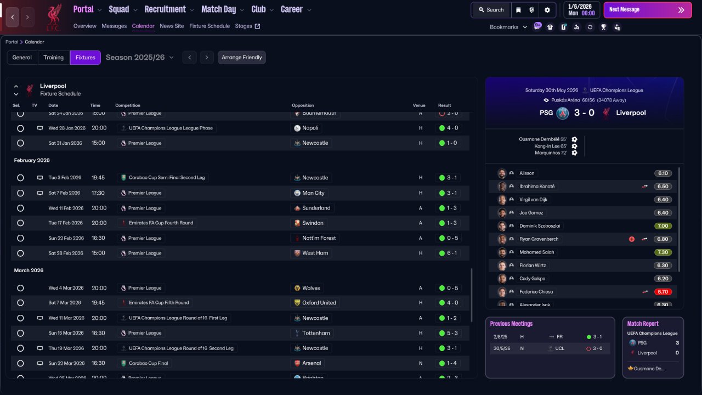Image resolution: width=702 pixels, height=395 pixels.
Task: Click the down chevron beside Liverpool Fixture Schedule
Action: (16, 94)
